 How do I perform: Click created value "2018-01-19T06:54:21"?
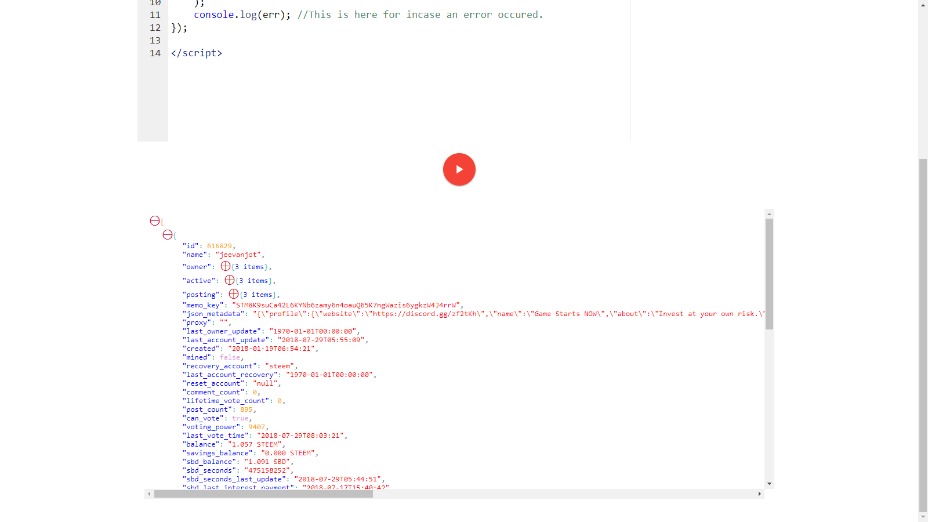pyautogui.click(x=271, y=349)
